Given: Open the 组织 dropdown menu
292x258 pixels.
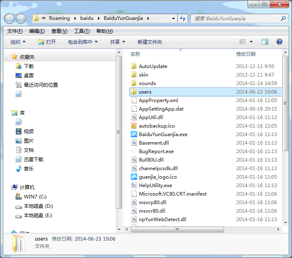Looking at the screenshot, I should coord(18,42).
